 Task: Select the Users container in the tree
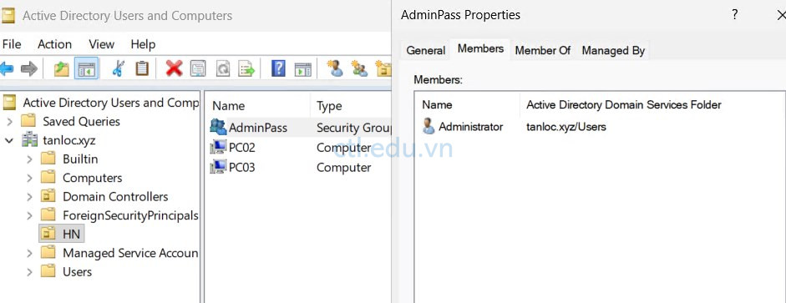click(77, 271)
